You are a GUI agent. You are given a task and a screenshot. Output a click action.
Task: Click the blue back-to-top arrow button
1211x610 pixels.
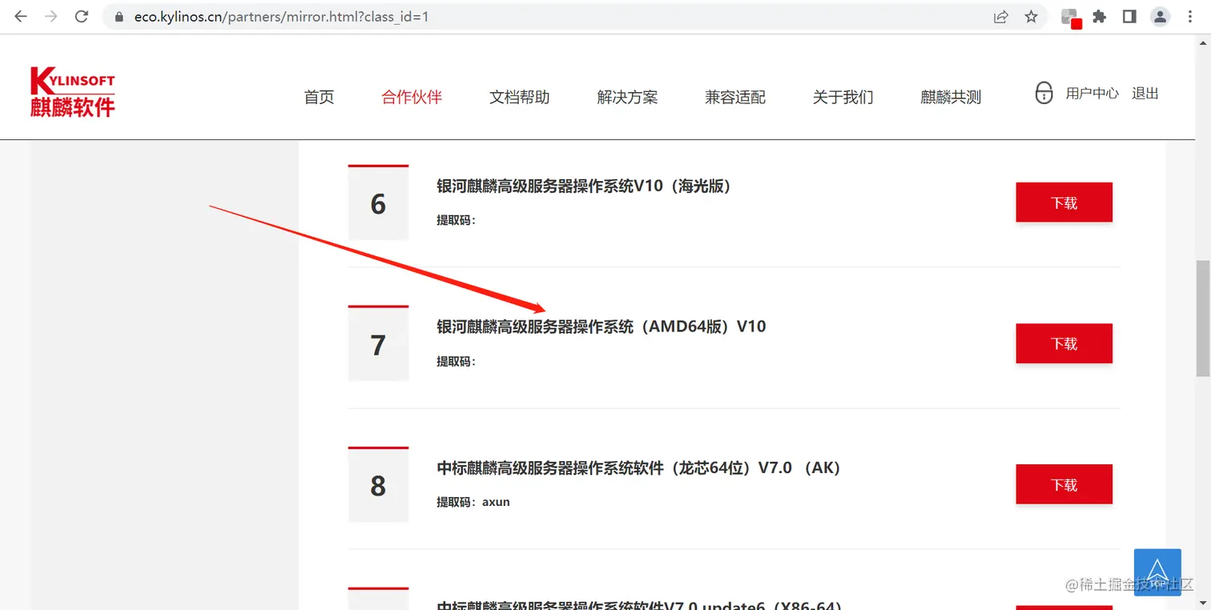tap(1157, 572)
